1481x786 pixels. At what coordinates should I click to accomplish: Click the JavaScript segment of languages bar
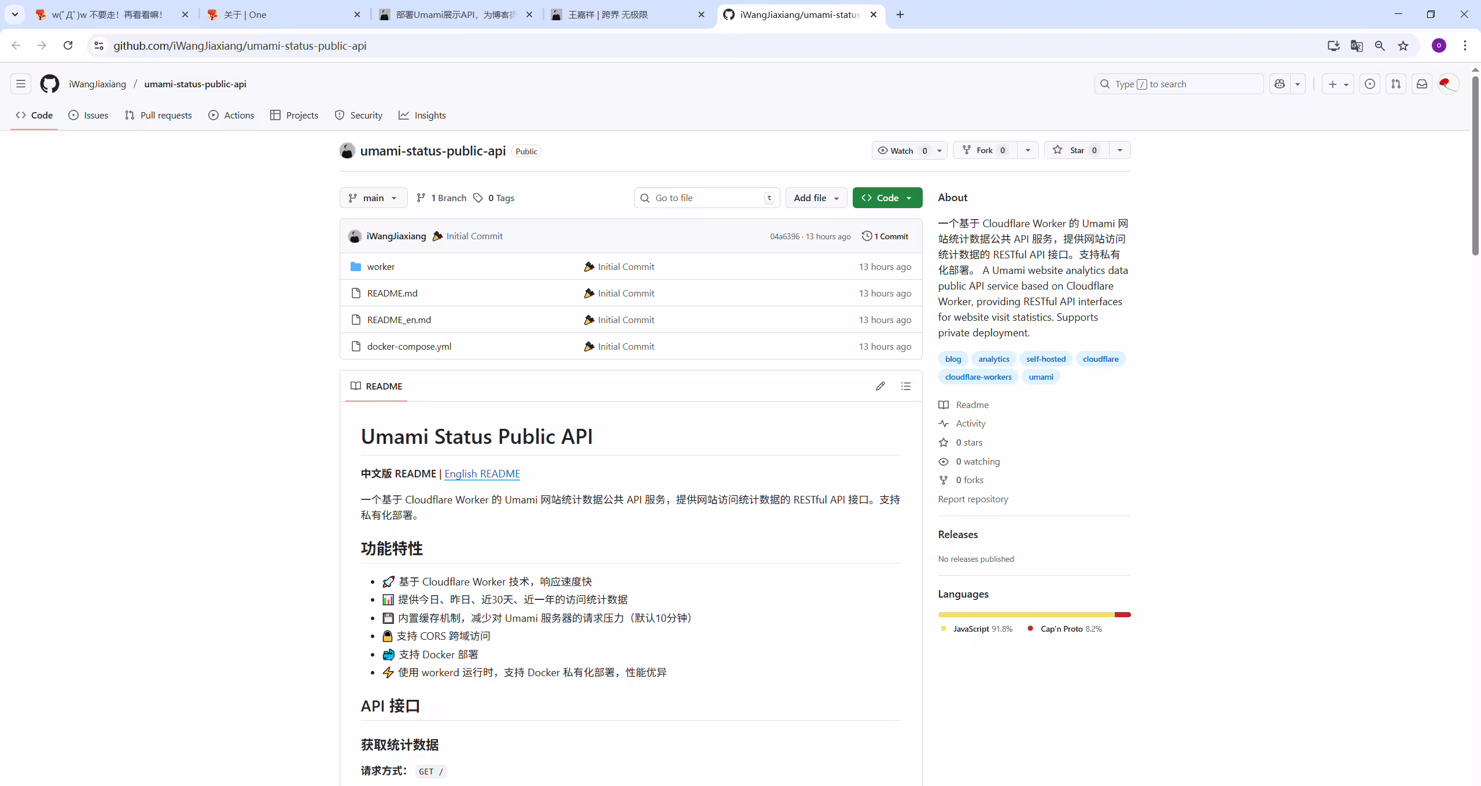(1026, 614)
